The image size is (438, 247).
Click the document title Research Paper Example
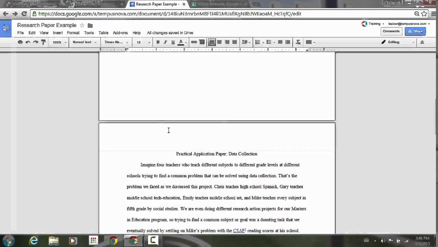tap(47, 25)
